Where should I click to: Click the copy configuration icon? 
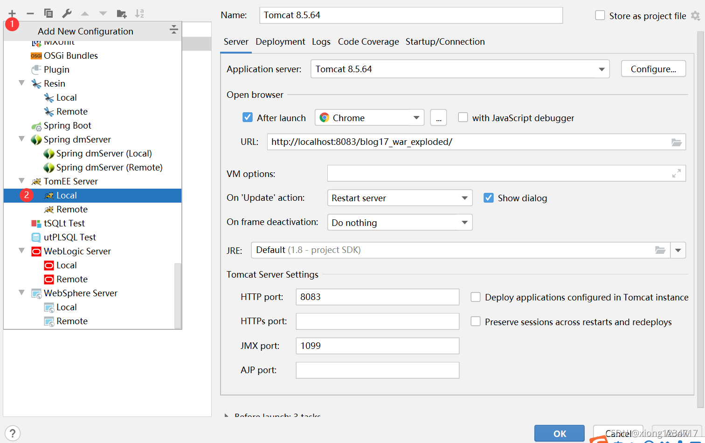[48, 14]
